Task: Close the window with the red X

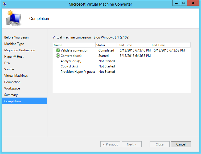Action: 193,3
